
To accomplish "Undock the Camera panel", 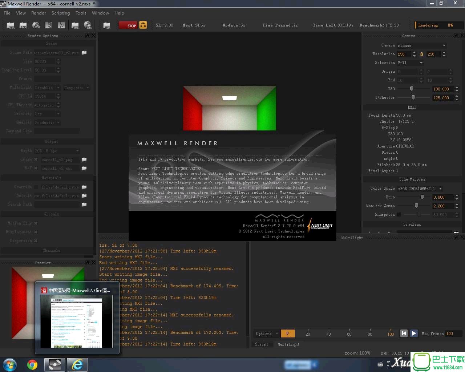I will click(457, 36).
